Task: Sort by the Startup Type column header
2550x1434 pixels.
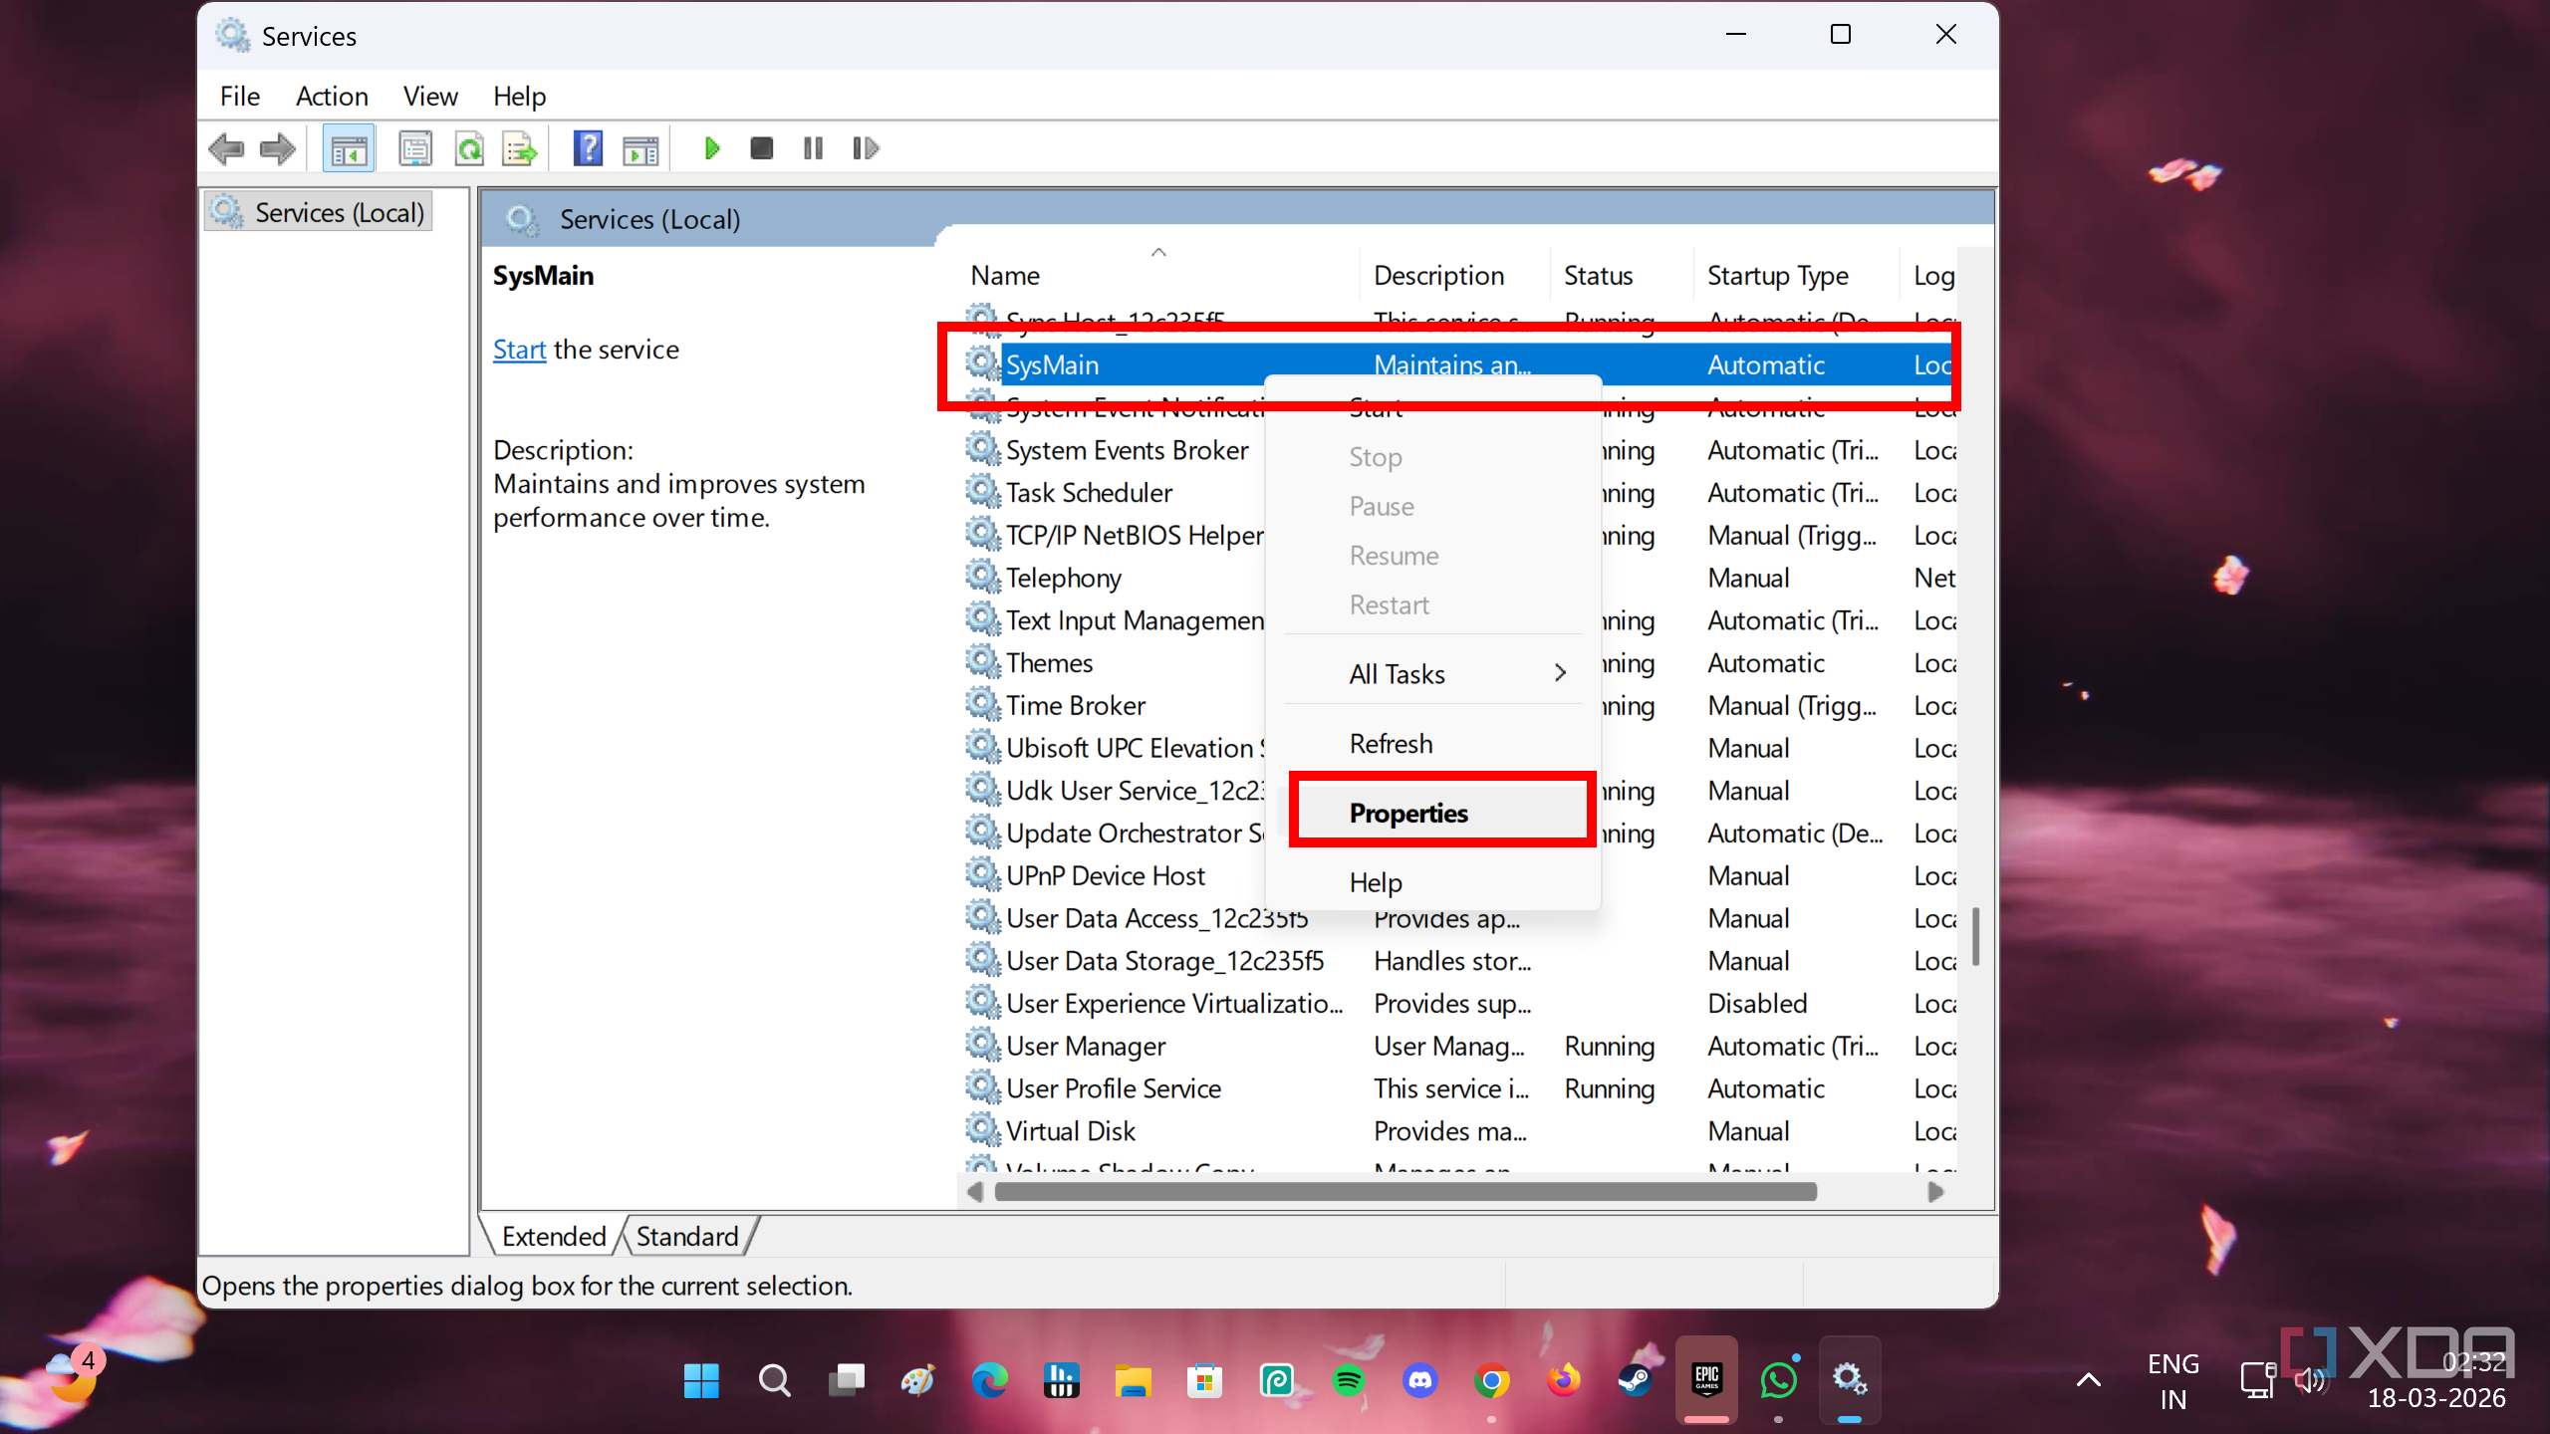Action: tap(1796, 275)
